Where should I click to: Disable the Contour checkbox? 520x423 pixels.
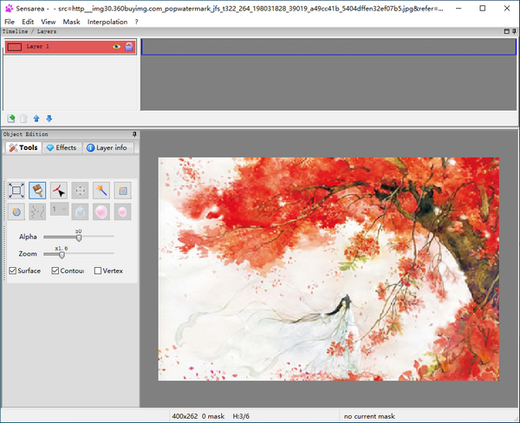55,271
